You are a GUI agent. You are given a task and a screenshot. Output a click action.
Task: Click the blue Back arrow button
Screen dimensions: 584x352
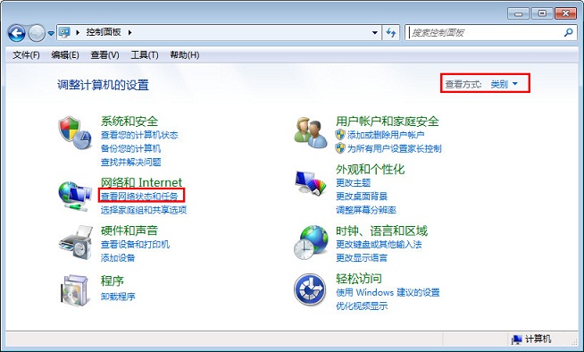tap(16, 33)
